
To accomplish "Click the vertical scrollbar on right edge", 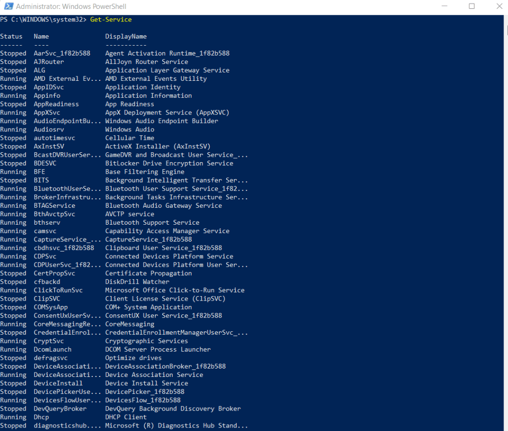I will [506, 223].
